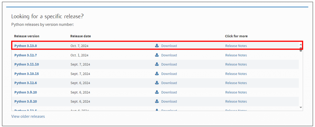Click download icon for Python 3.13.0
Image resolution: width=315 pixels, height=127 pixels.
[x=157, y=46]
